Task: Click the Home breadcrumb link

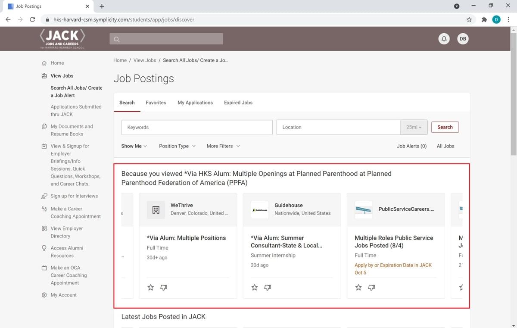Action: coord(120,60)
